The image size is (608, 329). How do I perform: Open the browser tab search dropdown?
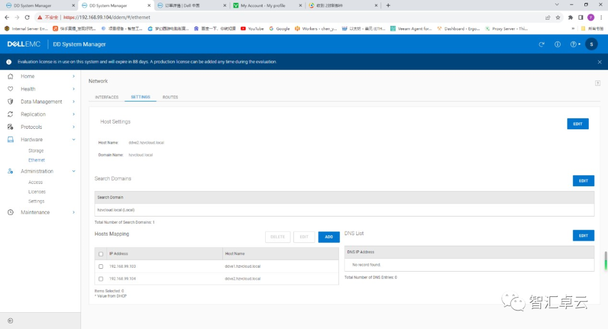click(557, 5)
